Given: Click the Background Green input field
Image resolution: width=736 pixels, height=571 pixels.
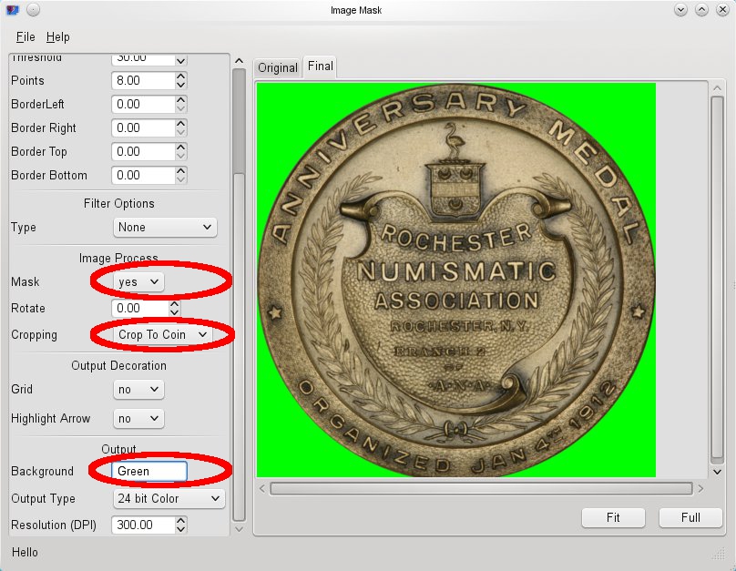Looking at the screenshot, I should 149,471.
